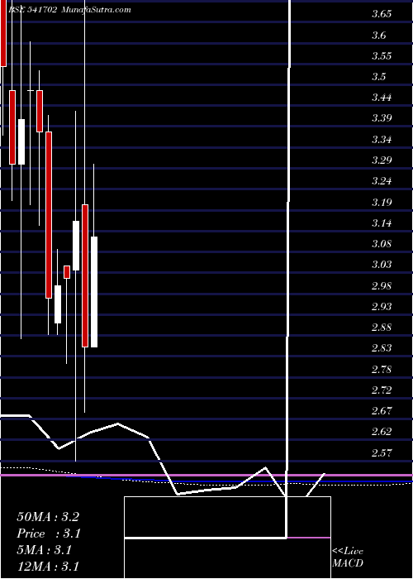Click the 2.78 price axis label
This screenshot has height=579, width=413.
[x=382, y=369]
